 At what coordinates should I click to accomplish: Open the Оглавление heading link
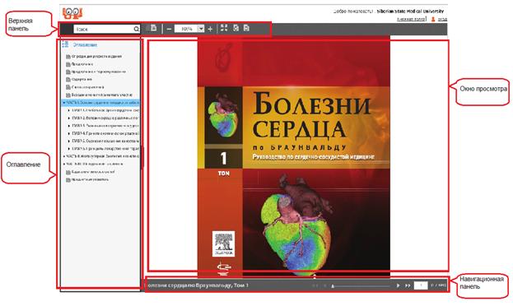click(85, 44)
